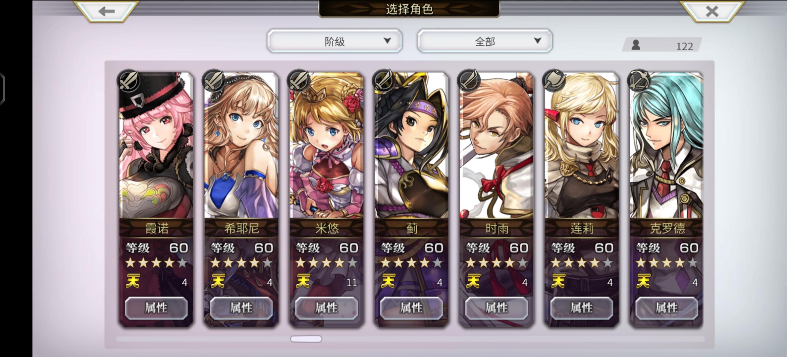Close the character selection screen

[x=712, y=11]
